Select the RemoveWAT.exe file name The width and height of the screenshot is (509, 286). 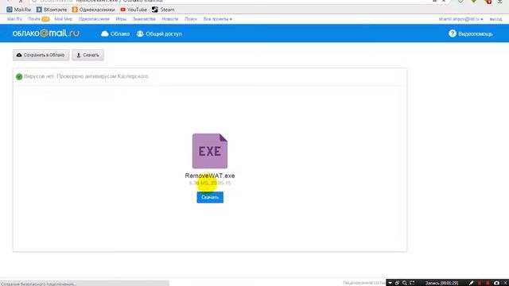[210, 176]
